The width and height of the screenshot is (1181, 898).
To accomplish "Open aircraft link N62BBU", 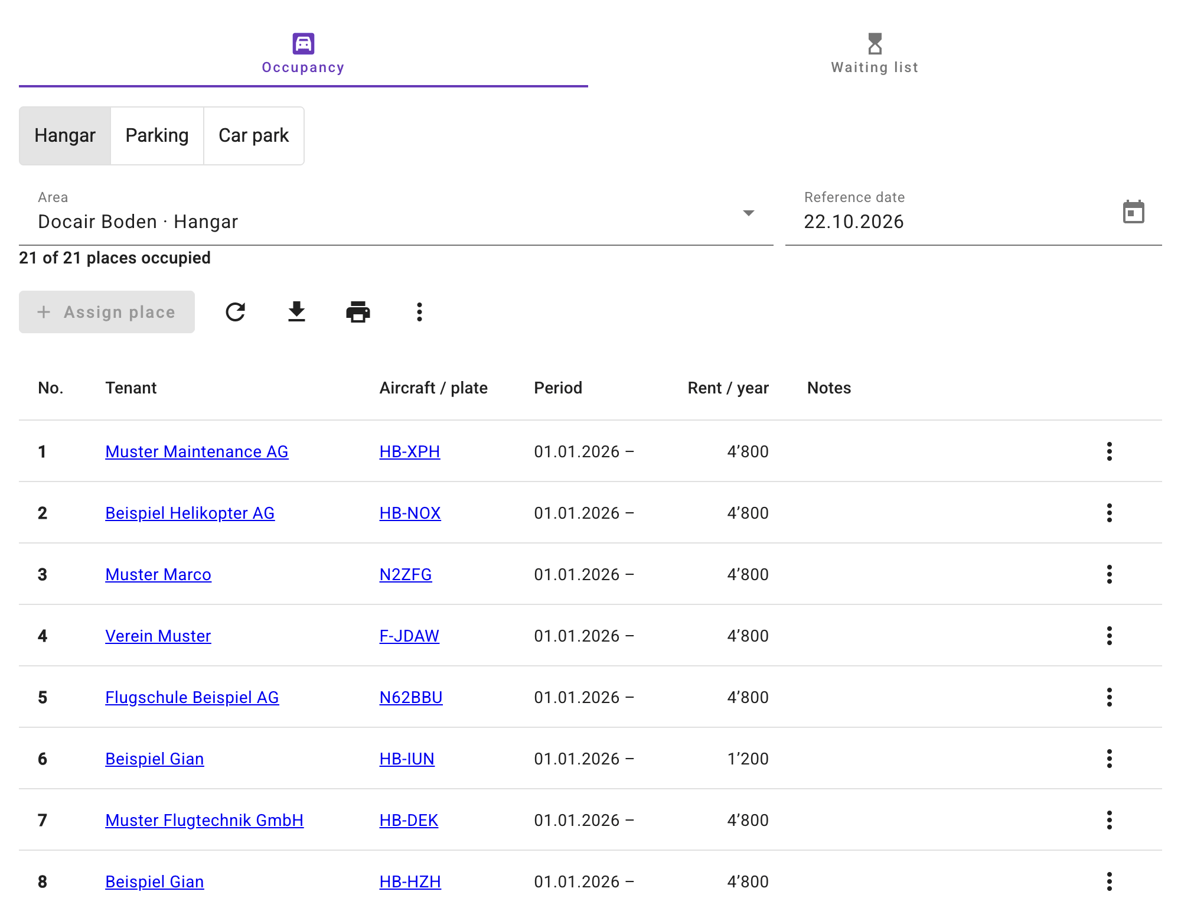I will point(411,698).
